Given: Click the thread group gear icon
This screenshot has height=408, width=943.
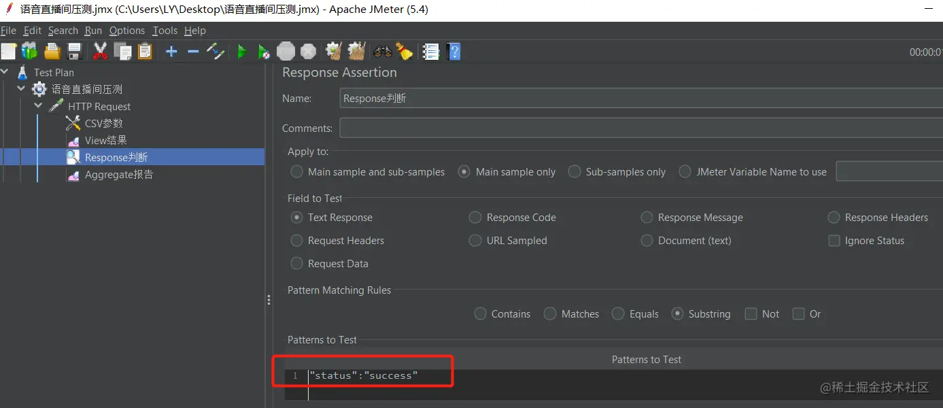Looking at the screenshot, I should click(39, 89).
